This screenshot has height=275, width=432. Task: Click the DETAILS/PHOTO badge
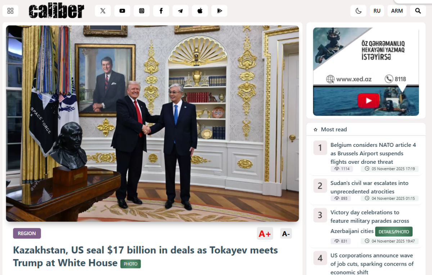394,231
